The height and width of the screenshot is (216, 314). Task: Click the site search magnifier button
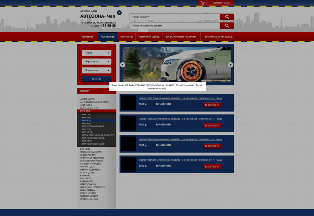[x=227, y=17]
